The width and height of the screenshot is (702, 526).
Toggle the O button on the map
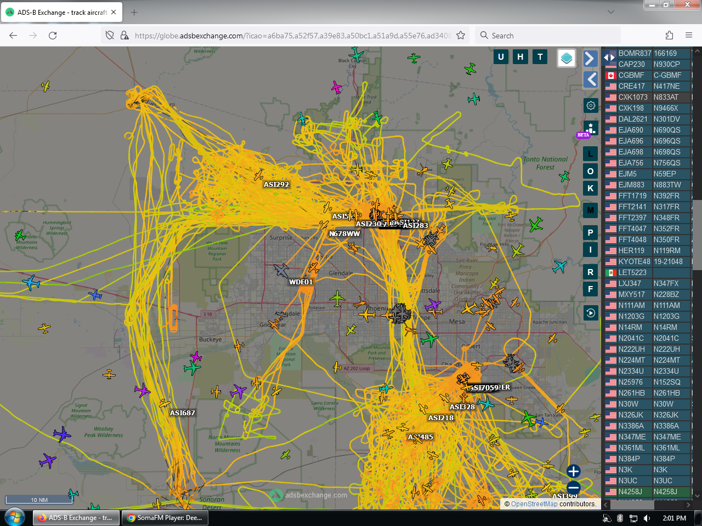tap(590, 171)
